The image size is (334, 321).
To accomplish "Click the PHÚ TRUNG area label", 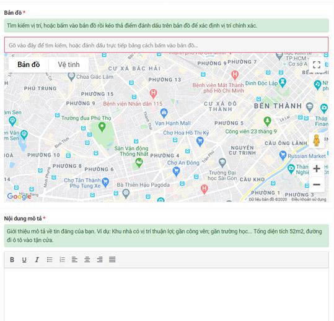I will [x=40, y=88].
